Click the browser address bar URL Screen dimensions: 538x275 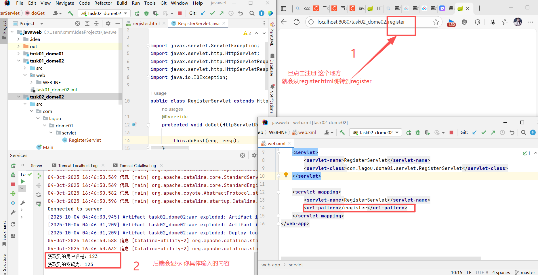click(361, 22)
